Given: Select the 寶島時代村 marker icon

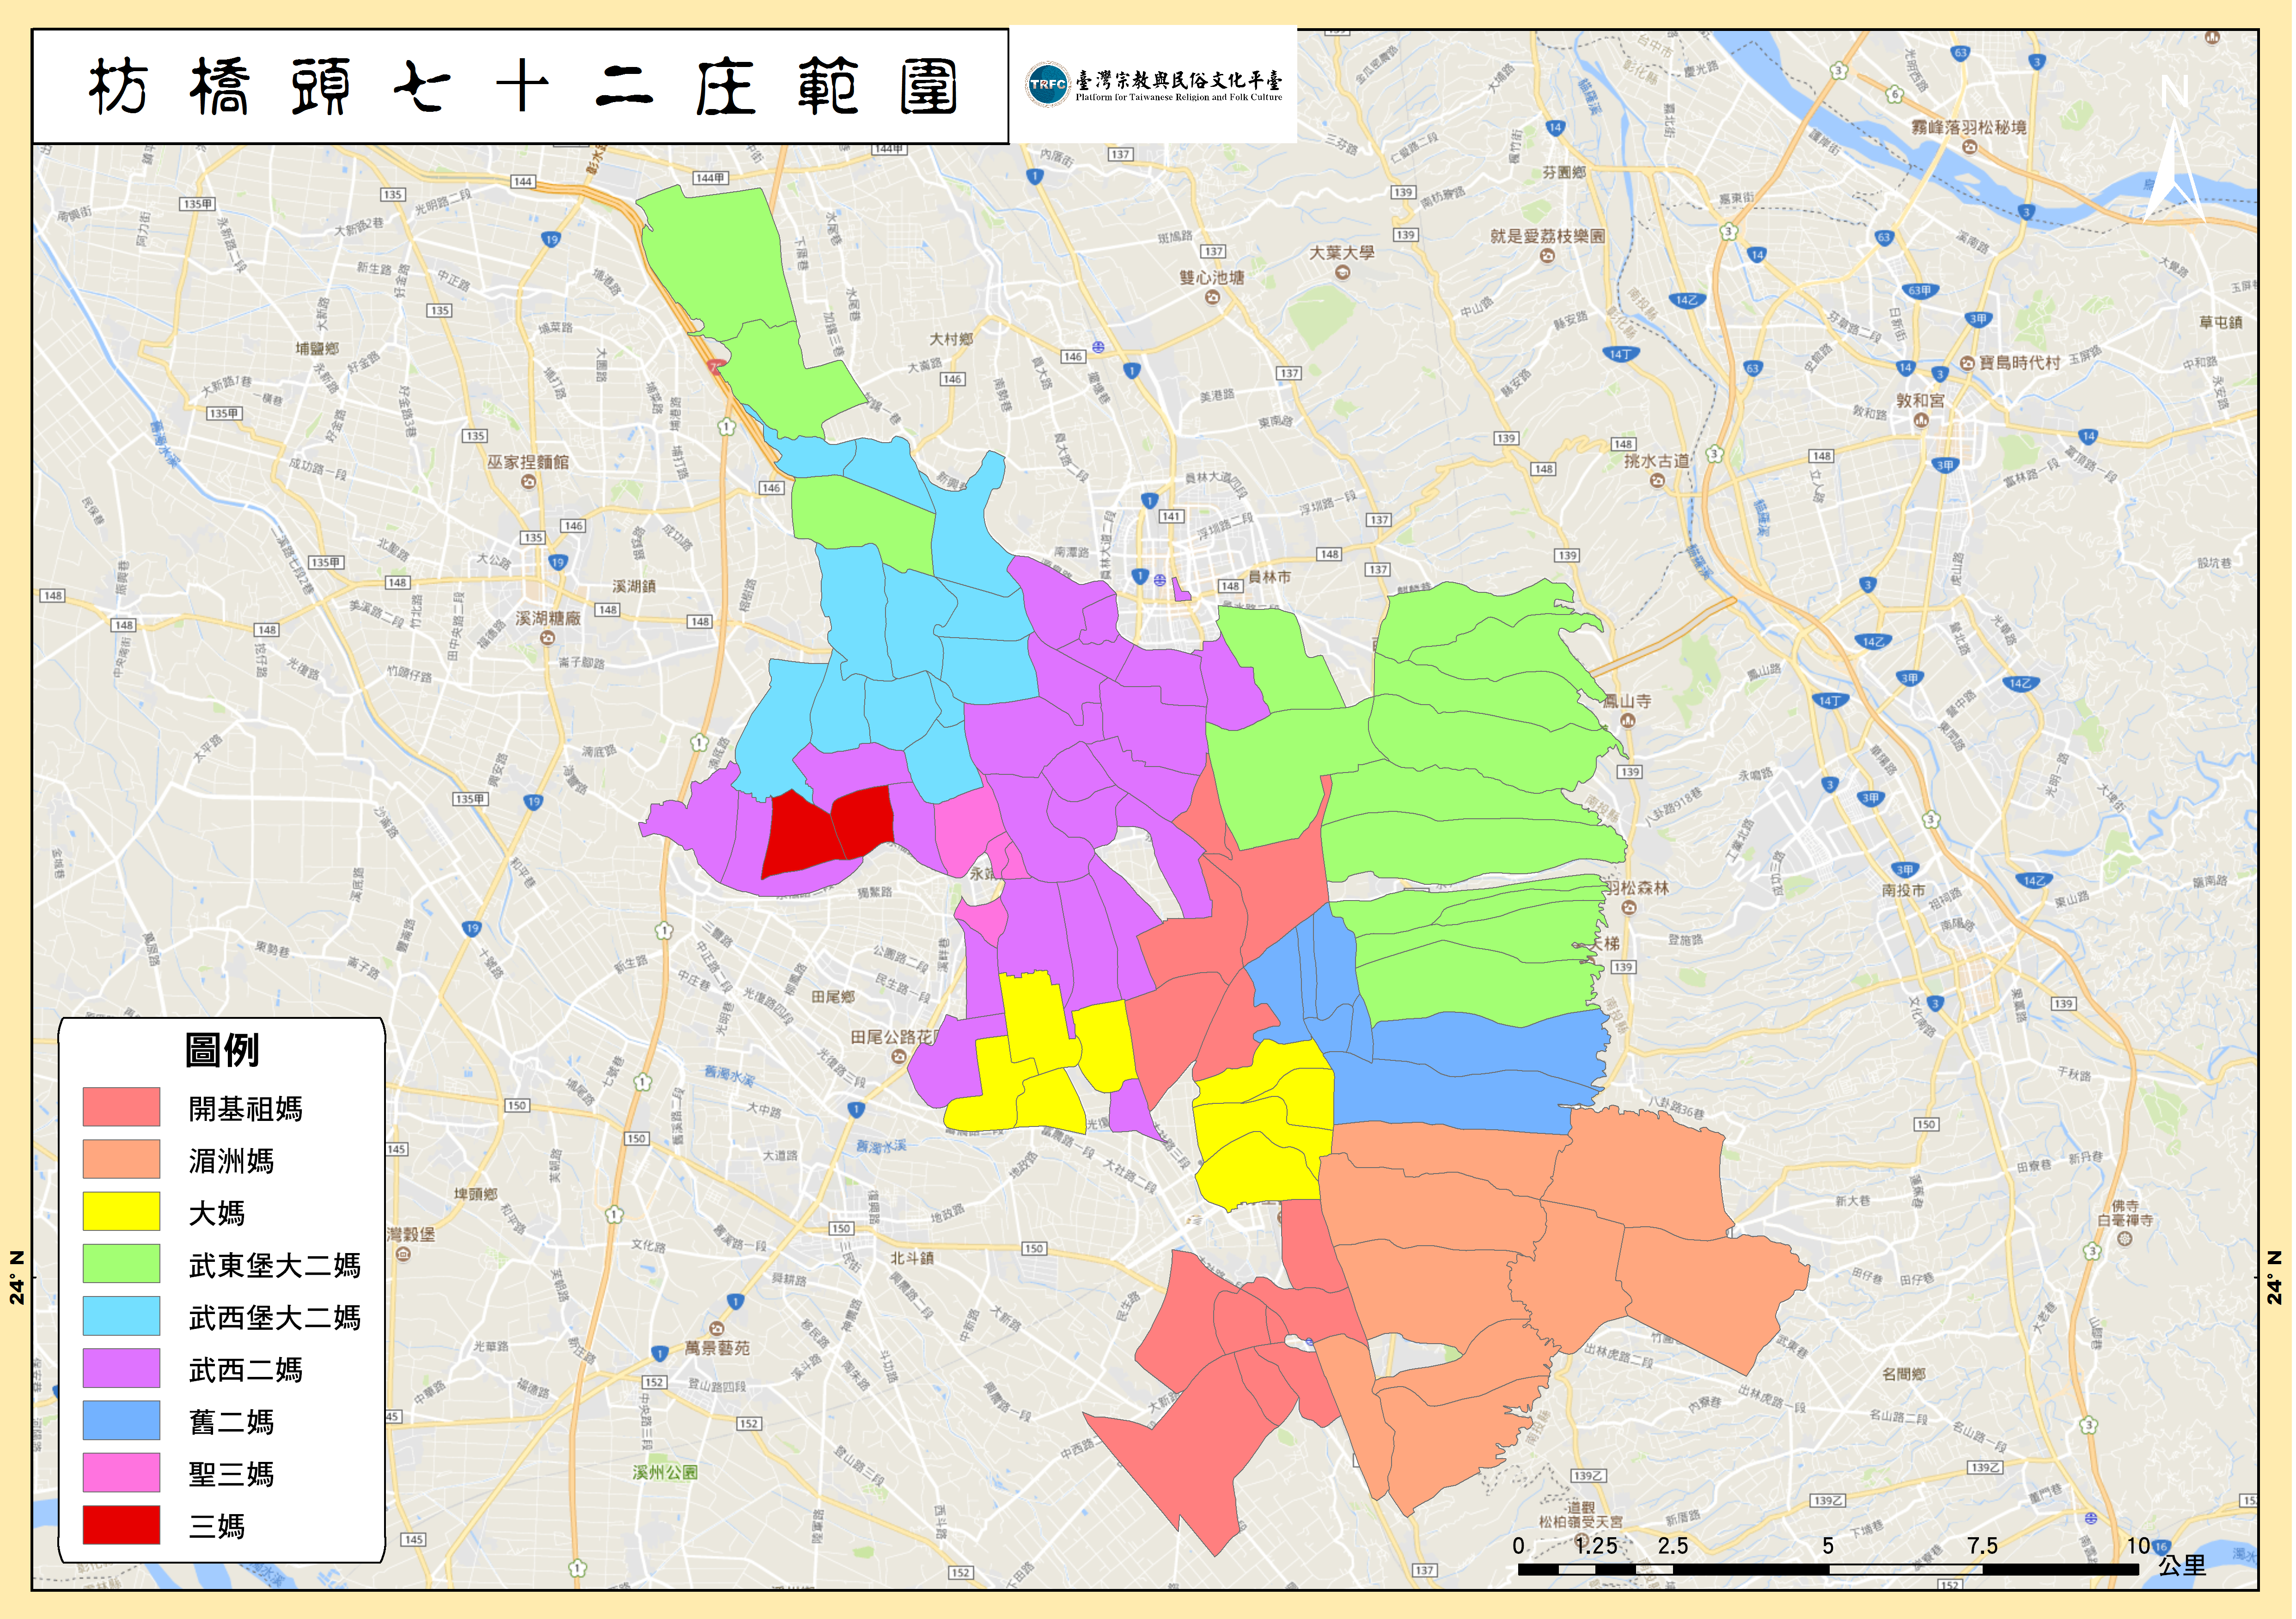Looking at the screenshot, I should 1967,363.
